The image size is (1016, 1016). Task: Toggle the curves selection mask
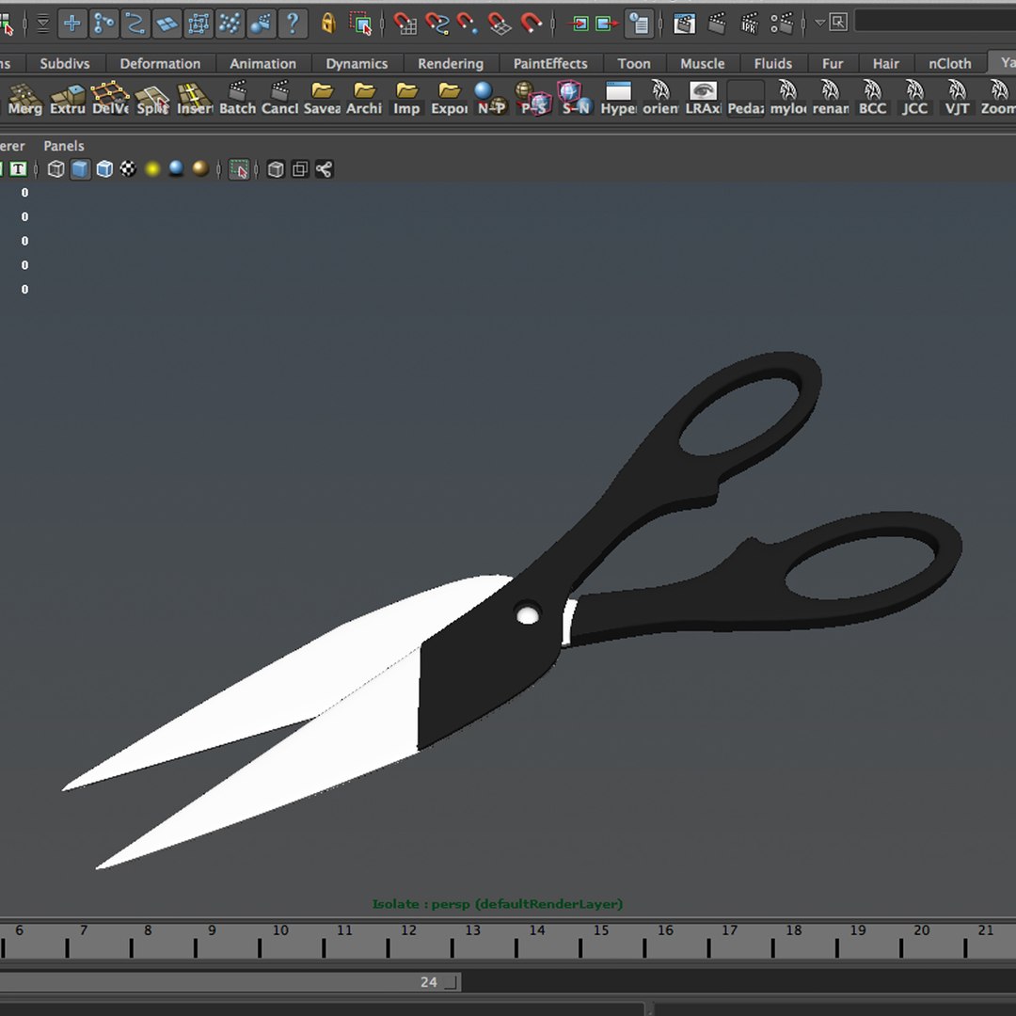[x=135, y=24]
